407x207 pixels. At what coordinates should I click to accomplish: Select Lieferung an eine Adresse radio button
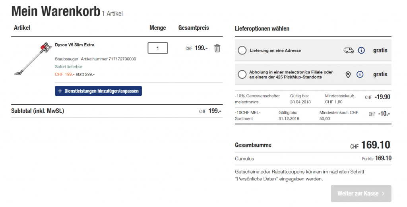click(x=242, y=50)
